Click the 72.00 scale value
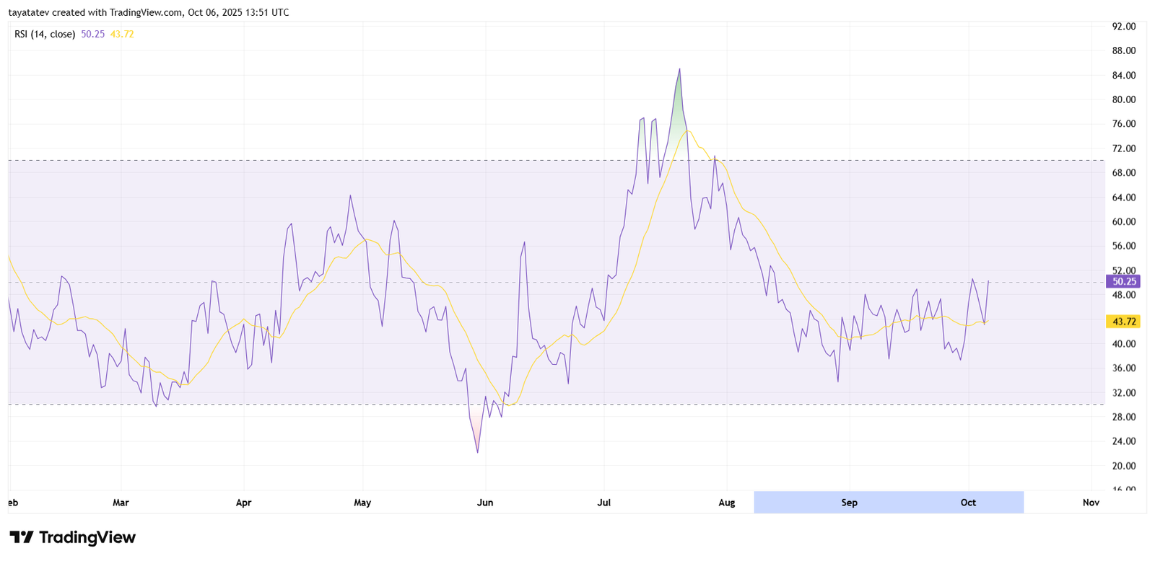Viewport: 1155px width, 561px height. pyautogui.click(x=1124, y=149)
